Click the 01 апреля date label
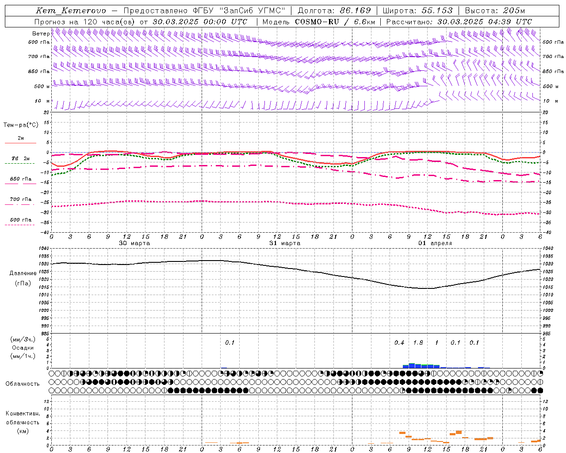 (435, 243)
